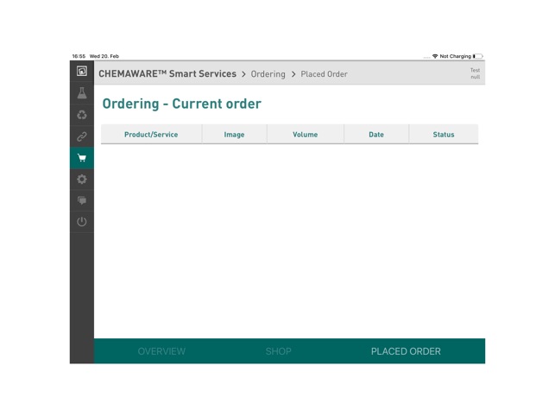Switch to the SHOP tab
This screenshot has width=555, height=416.
pos(279,351)
